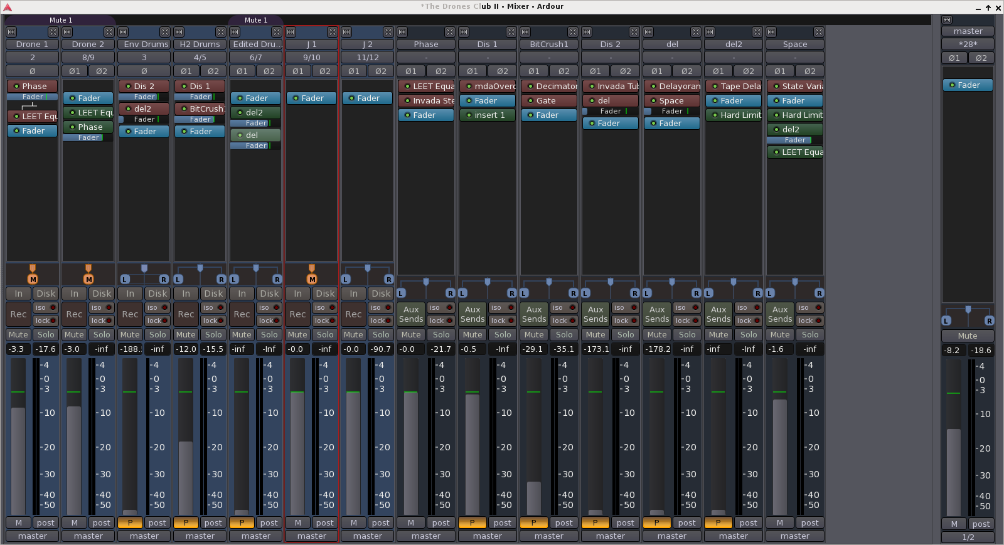
Task: Click the mono panner M icon on J 1
Action: point(312,280)
